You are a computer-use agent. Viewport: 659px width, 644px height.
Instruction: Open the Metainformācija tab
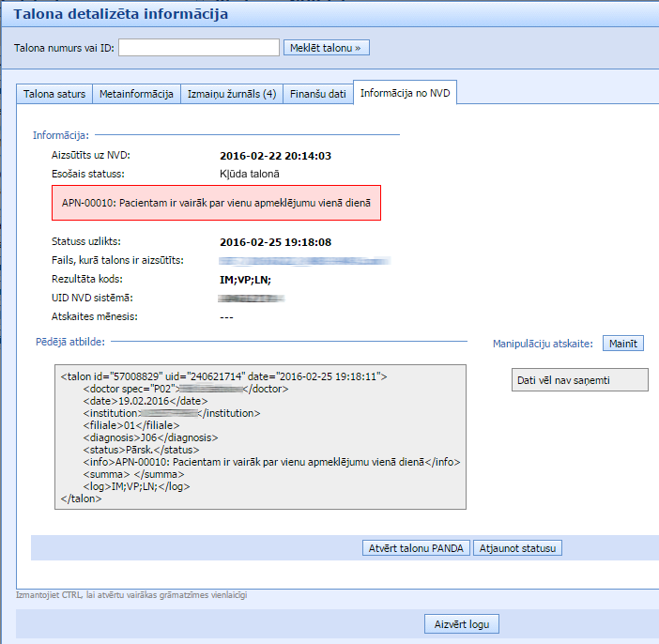coord(136,94)
